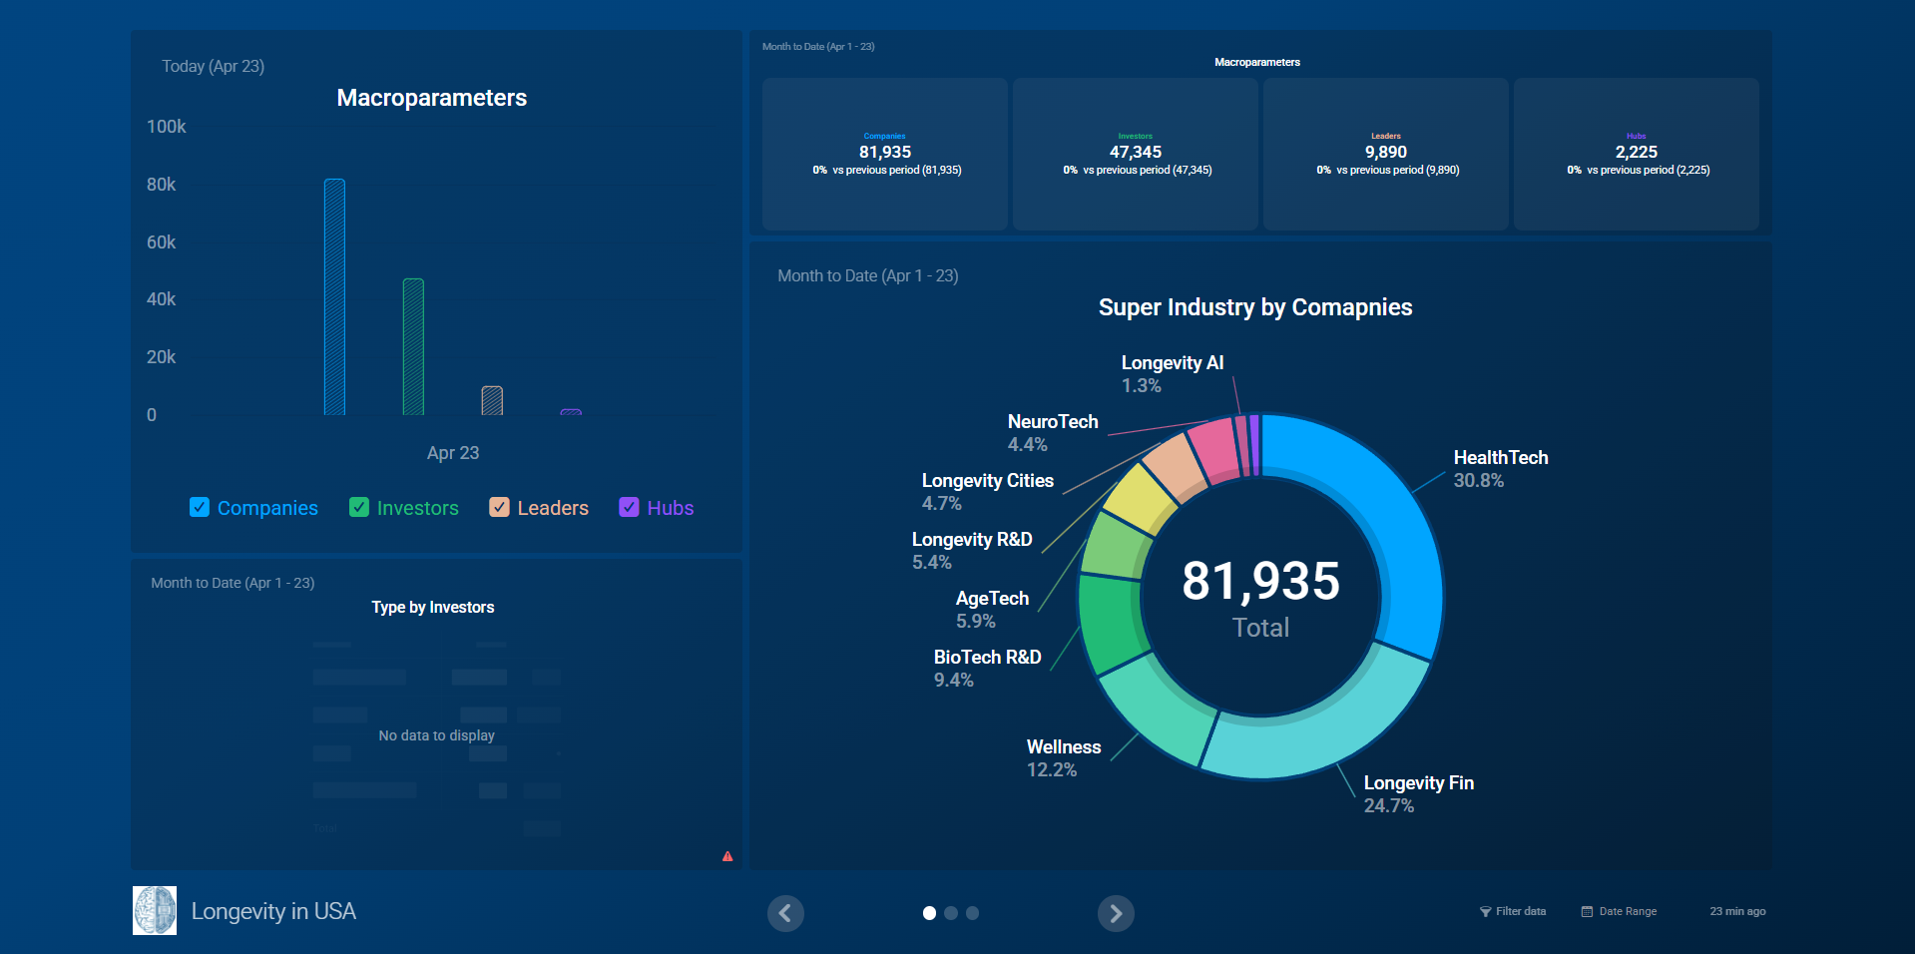The height and width of the screenshot is (954, 1915).
Task: Click the red warning triangle icon
Action: [x=727, y=856]
